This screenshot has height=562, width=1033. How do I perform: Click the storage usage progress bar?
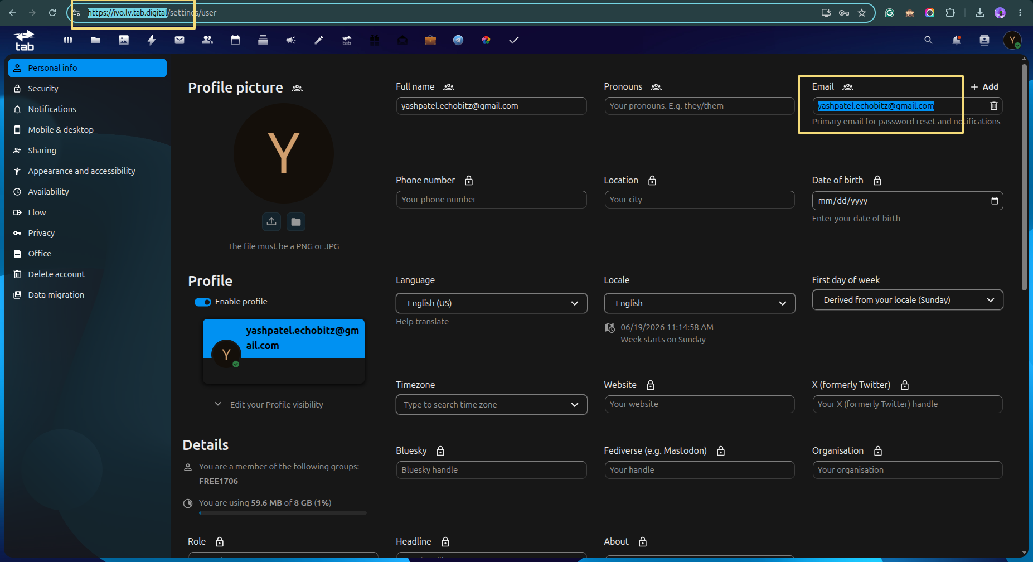(283, 513)
